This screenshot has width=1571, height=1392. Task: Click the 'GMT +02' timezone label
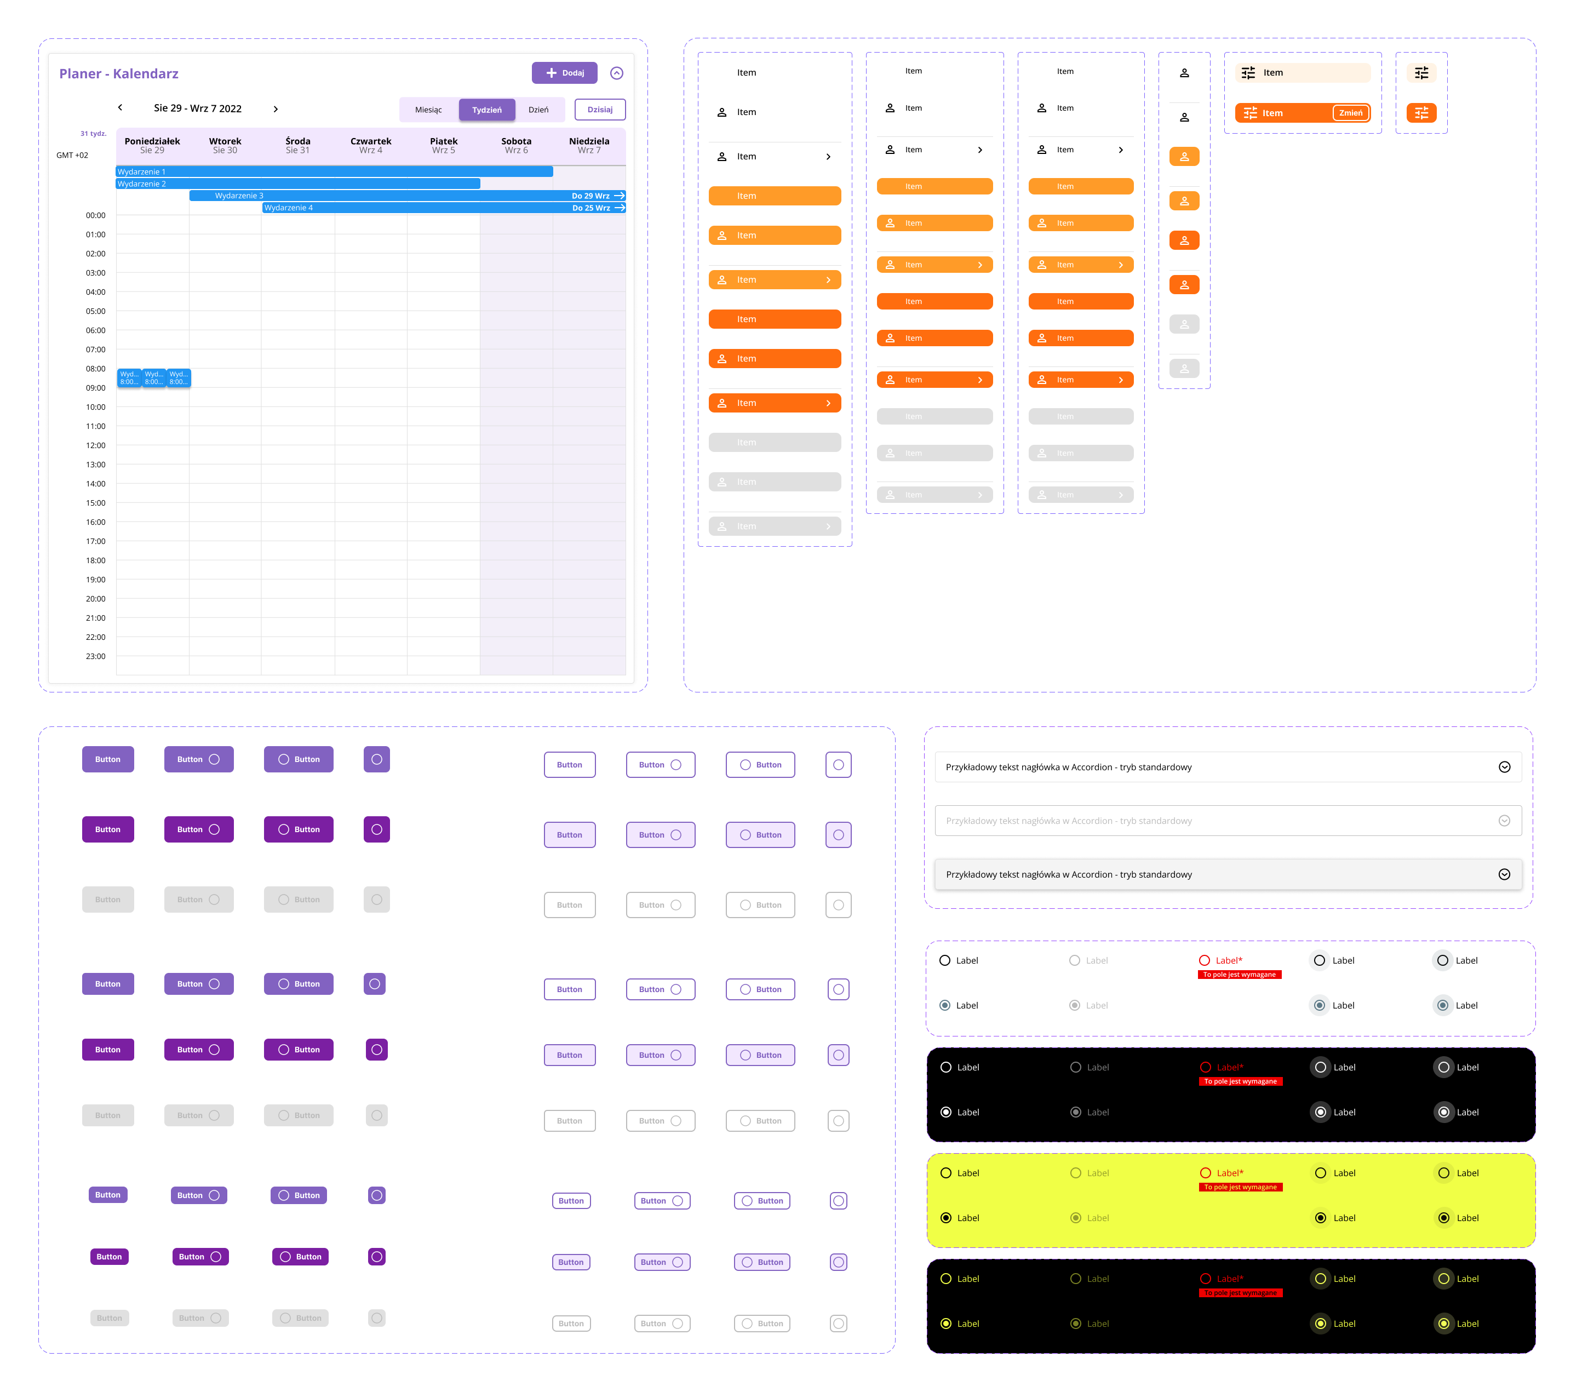click(72, 155)
